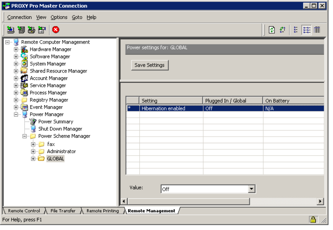Screen dimensions: 333x230
Task: Switch to the File Transfer tab
Action: pos(63,211)
